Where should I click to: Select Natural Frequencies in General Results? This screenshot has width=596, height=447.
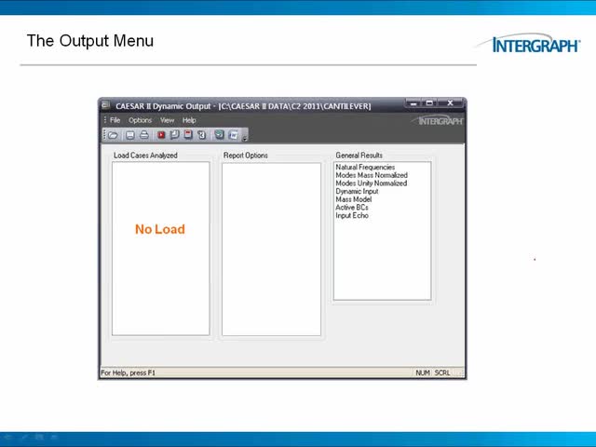(365, 168)
